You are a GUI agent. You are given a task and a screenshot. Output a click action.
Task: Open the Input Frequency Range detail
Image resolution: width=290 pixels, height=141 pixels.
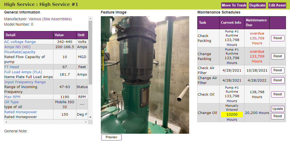(x=25, y=82)
